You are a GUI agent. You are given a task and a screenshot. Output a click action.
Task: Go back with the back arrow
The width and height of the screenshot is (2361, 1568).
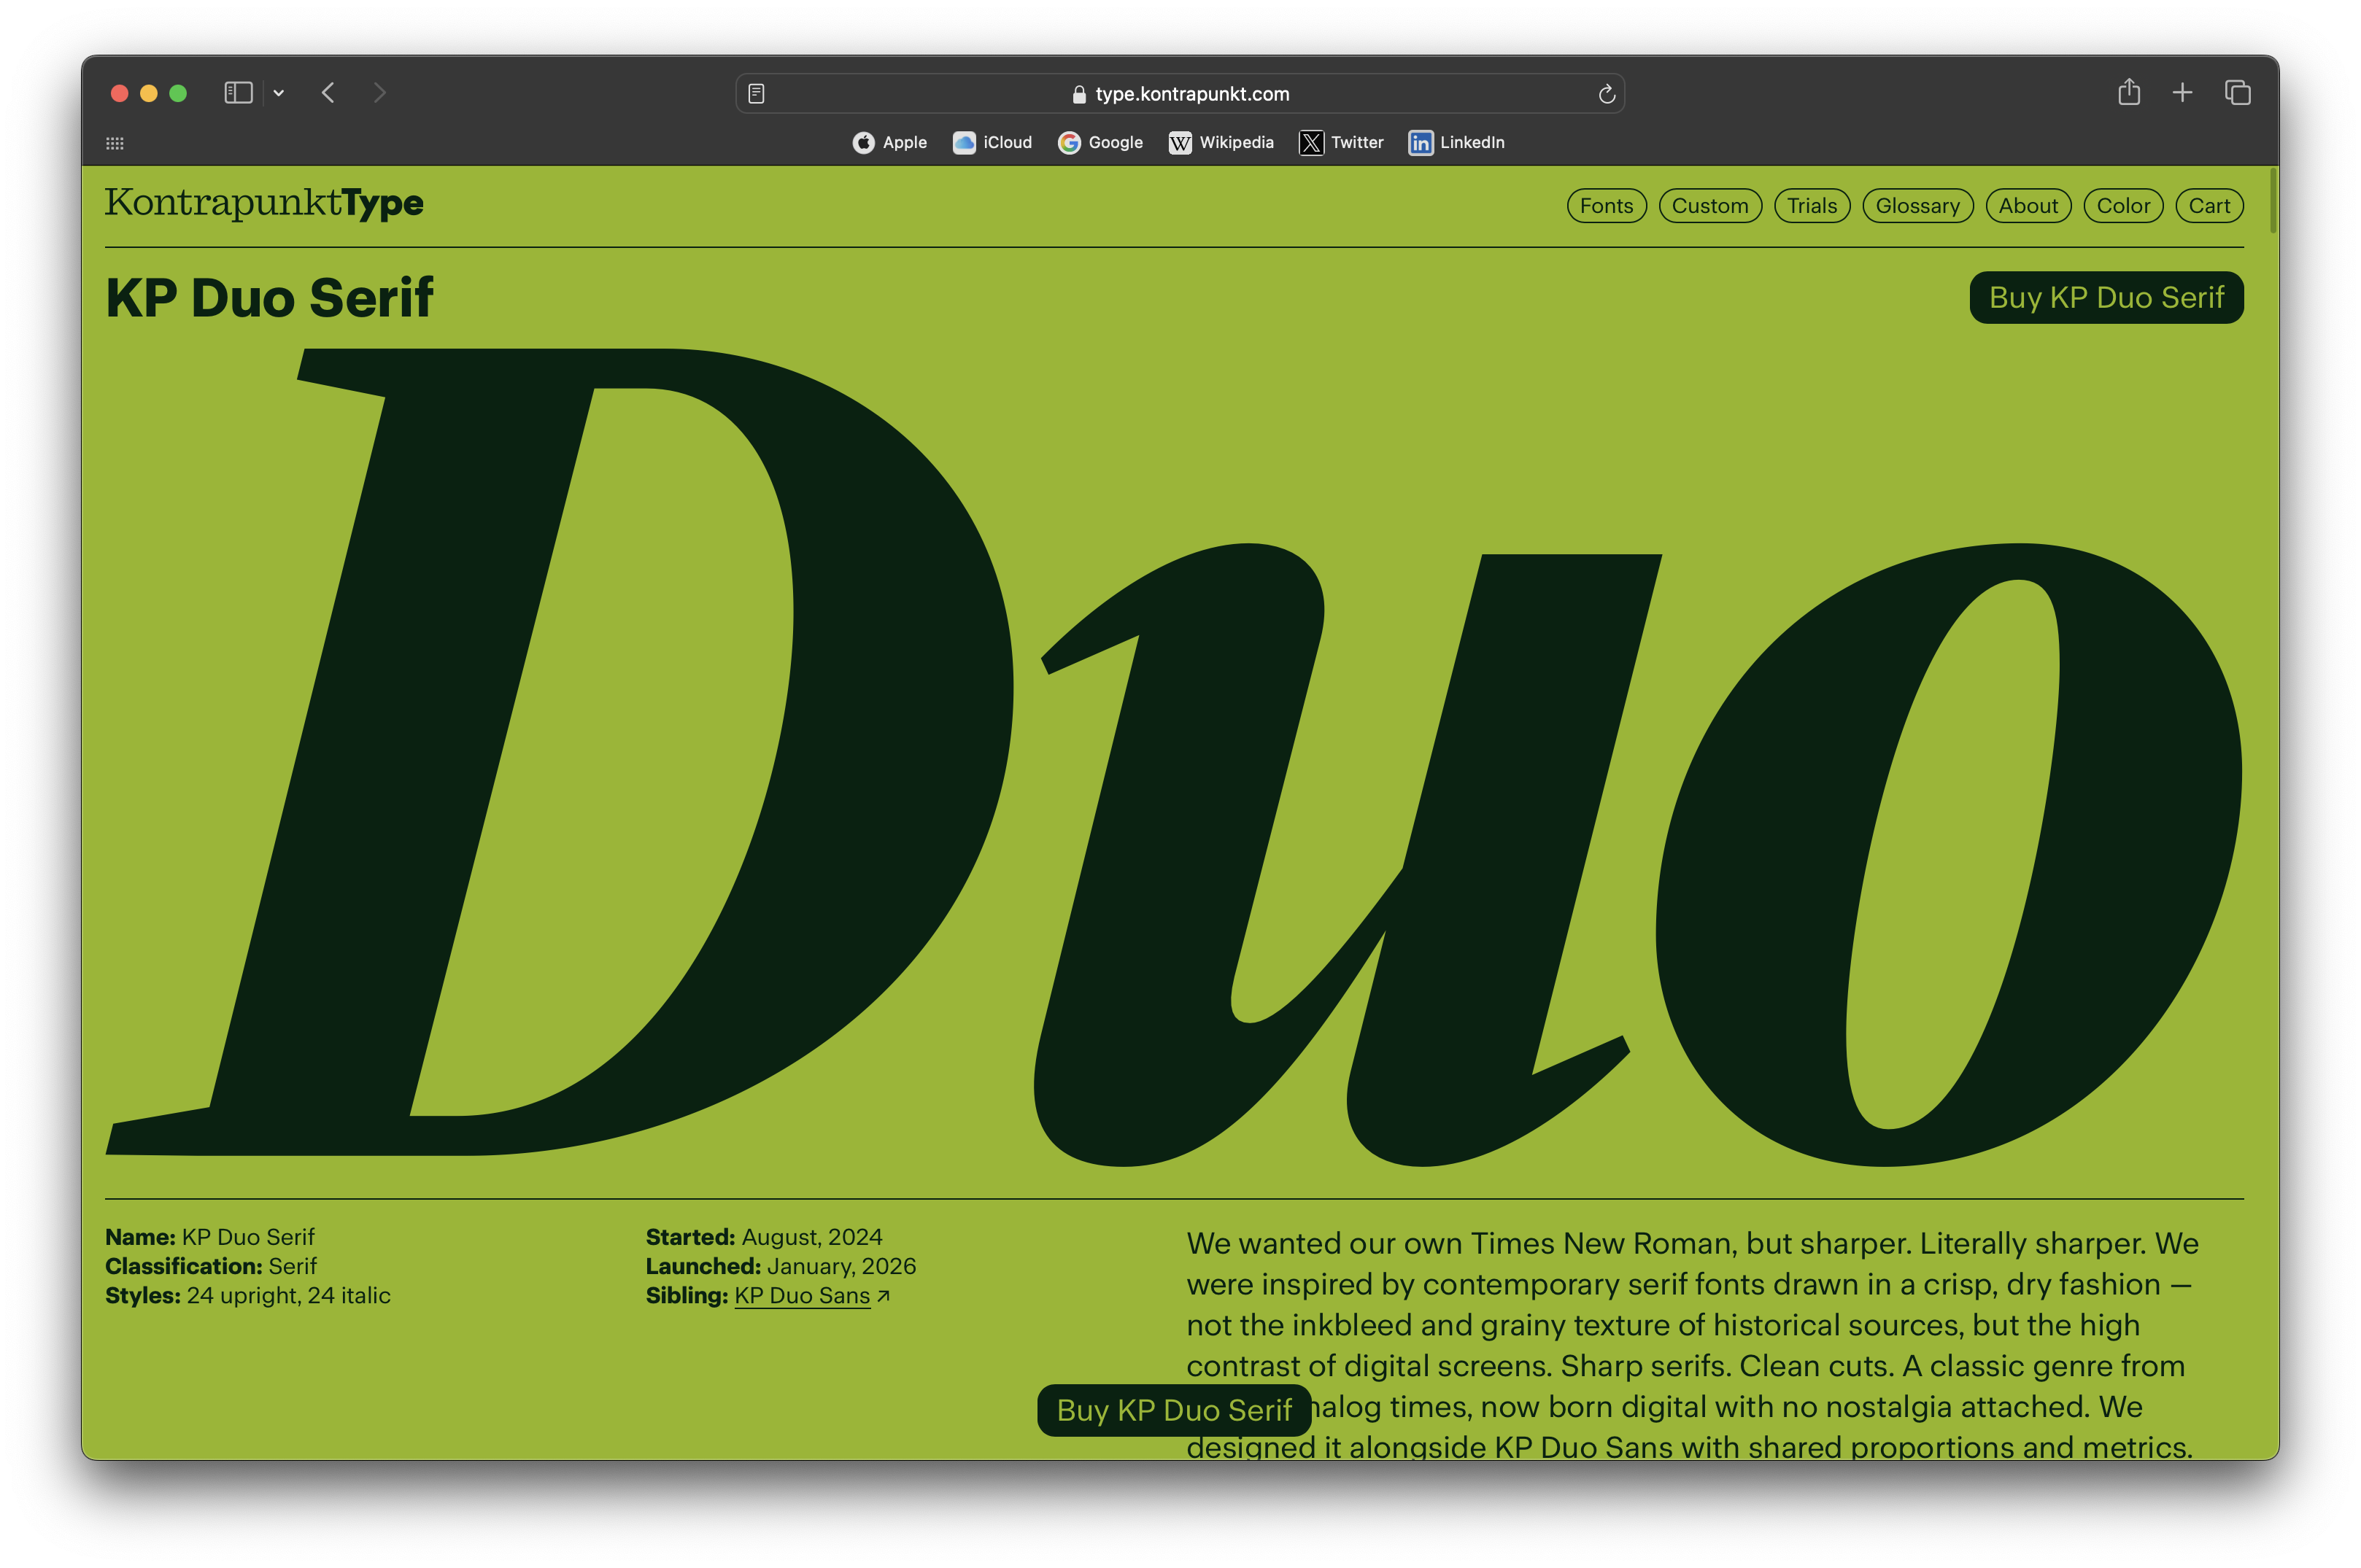[x=328, y=93]
